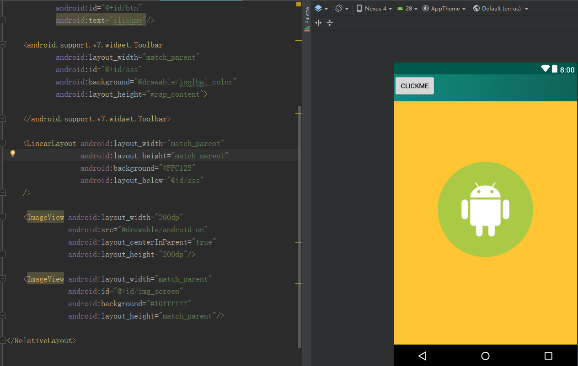The width and height of the screenshot is (578, 366).
Task: Open the Default (en-us) locale dropdown
Action: point(501,9)
